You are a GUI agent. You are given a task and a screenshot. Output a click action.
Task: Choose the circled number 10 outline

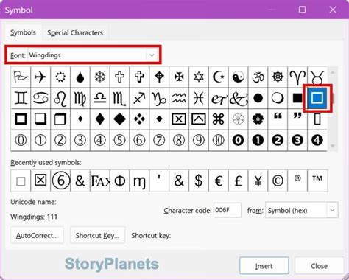pos(219,140)
